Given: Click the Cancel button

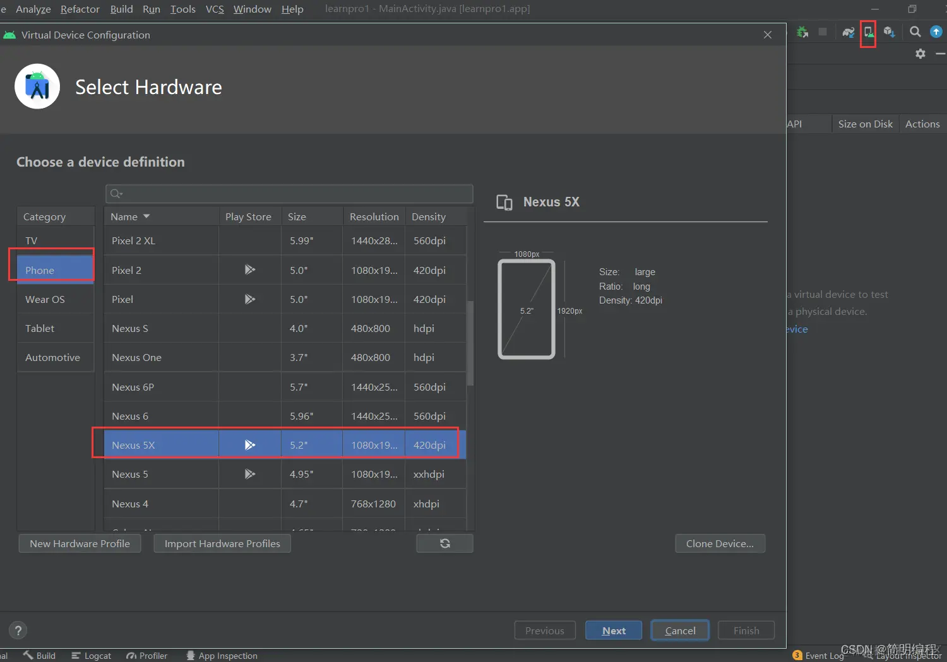Looking at the screenshot, I should 680,630.
